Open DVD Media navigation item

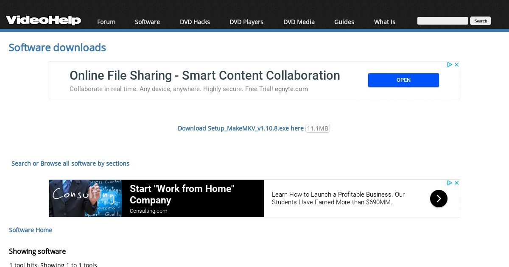[299, 22]
